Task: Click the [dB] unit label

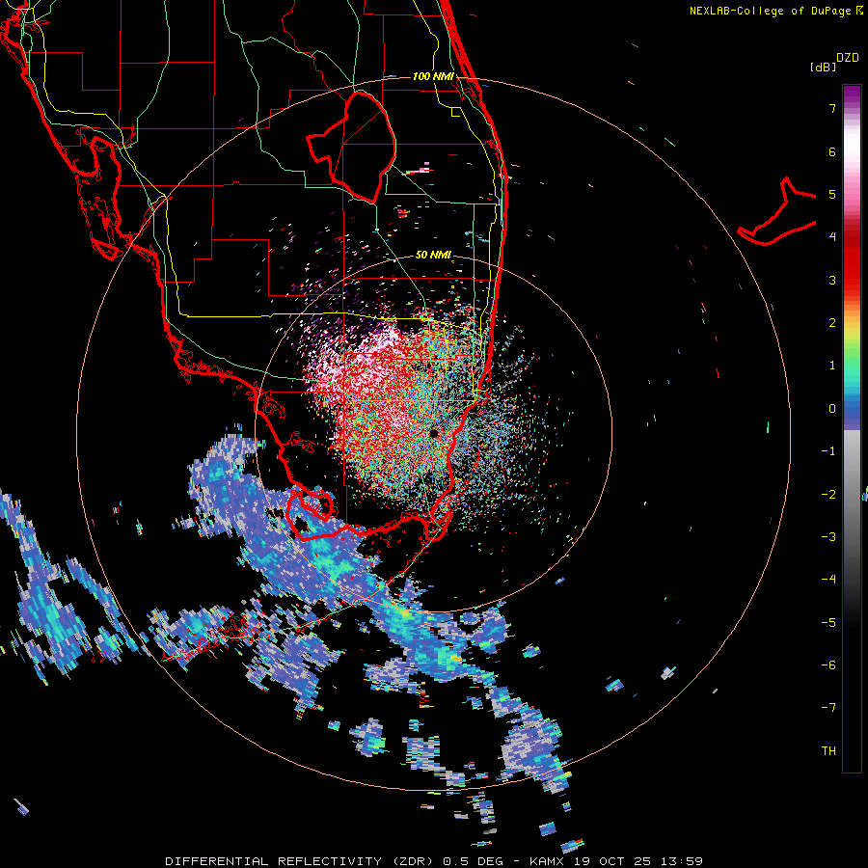Action: click(x=823, y=67)
